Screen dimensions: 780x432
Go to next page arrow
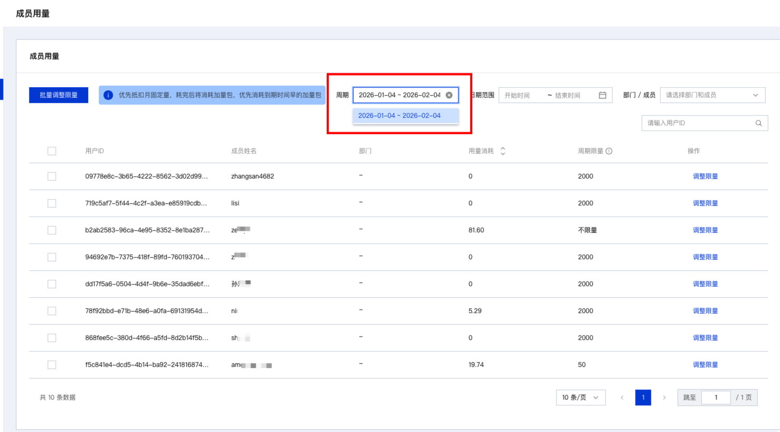(664, 398)
